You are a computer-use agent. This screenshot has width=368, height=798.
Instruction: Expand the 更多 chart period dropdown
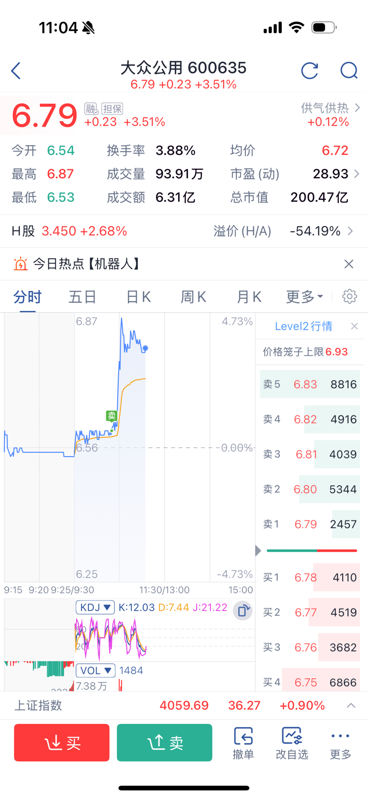[304, 297]
